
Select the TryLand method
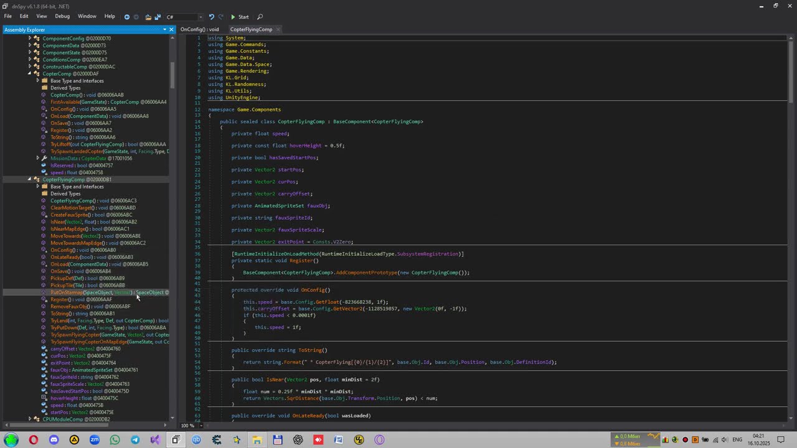coord(110,320)
